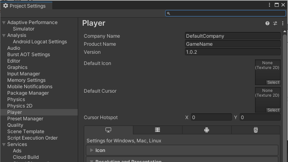Open Memory Settings category
Viewport: 288px width, 162px height.
[x=26, y=80]
